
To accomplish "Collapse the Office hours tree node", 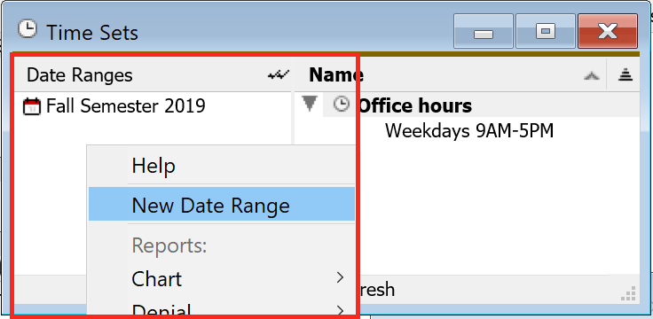I will (x=310, y=104).
